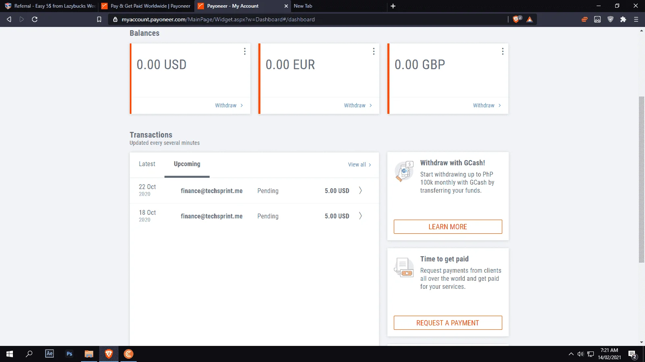Click the 0.00 EUR balance amount
Image resolution: width=645 pixels, height=362 pixels.
[290, 65]
